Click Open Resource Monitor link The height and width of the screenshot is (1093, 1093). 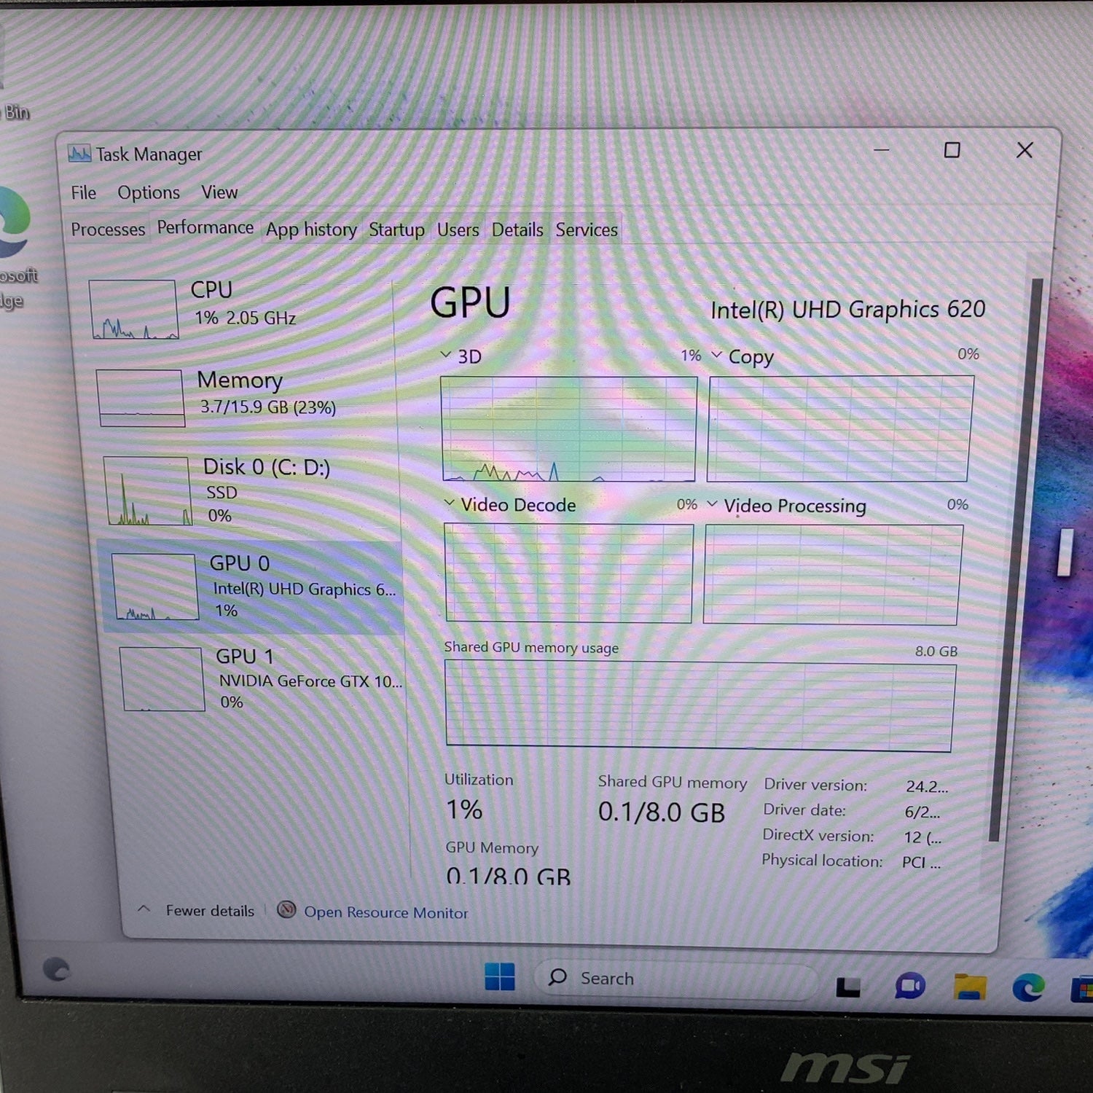click(385, 912)
